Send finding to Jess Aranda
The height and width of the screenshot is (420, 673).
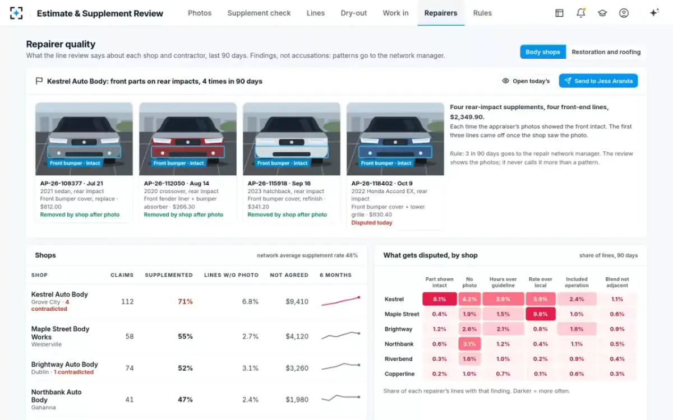coord(598,81)
